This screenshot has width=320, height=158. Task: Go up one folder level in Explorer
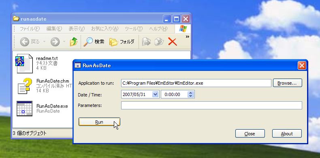pos(73,42)
